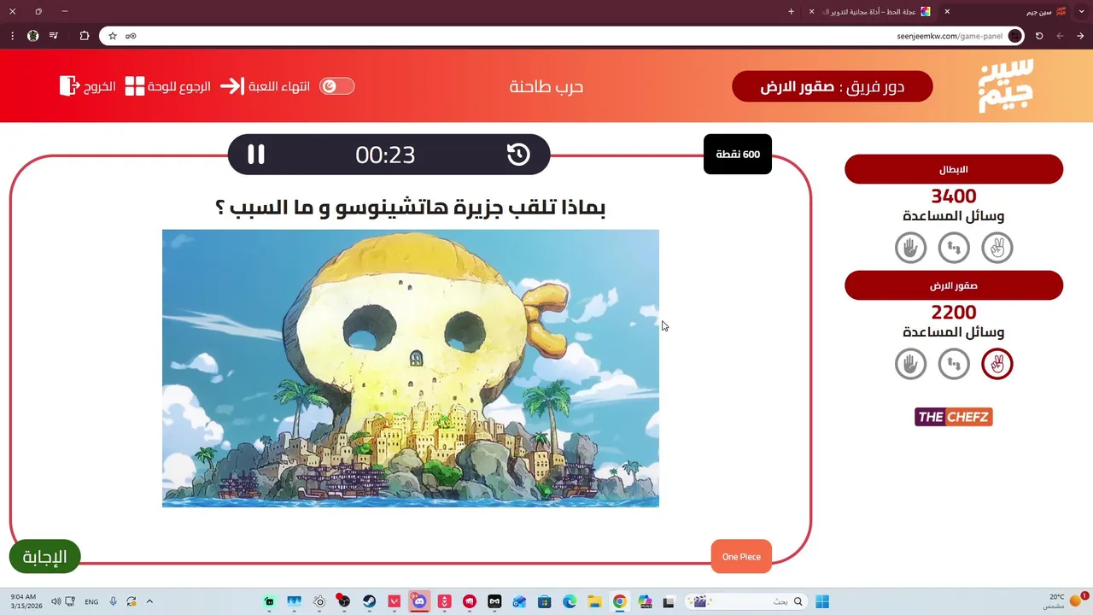Use الابطال team's hand lifeline
The image size is (1093, 615).
pos(911,248)
